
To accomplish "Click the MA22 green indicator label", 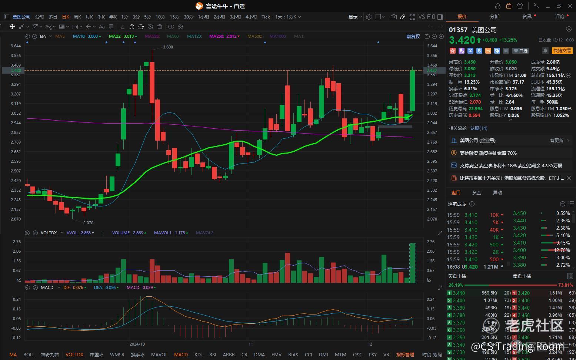I will (123, 36).
